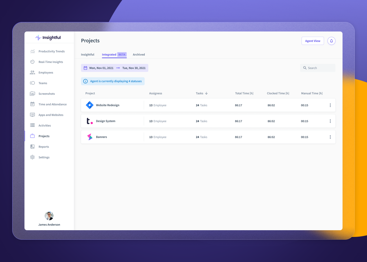Image resolution: width=367 pixels, height=262 pixels.
Task: Click the Settings gear icon
Action: (32, 157)
